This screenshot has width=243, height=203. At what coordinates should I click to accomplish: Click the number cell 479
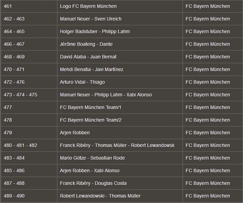8,133
